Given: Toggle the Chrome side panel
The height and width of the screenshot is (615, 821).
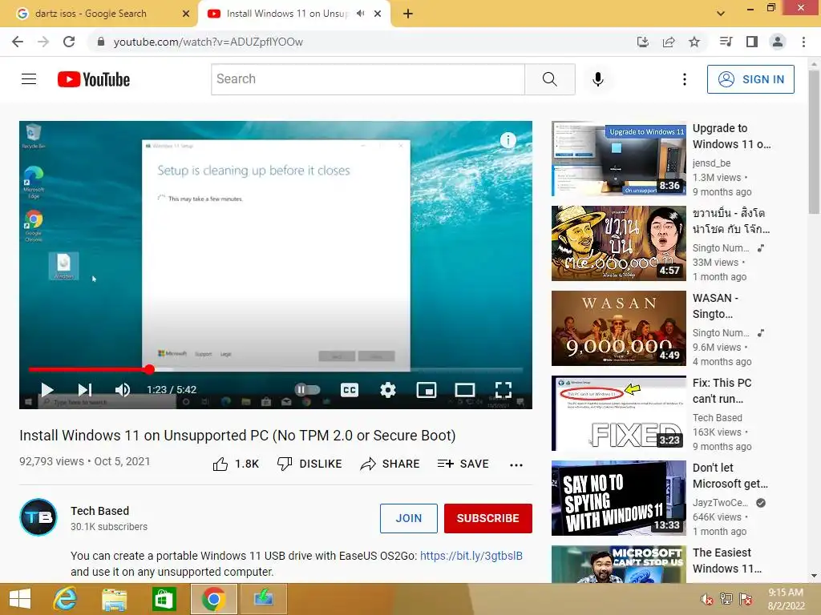Looking at the screenshot, I should [752, 42].
